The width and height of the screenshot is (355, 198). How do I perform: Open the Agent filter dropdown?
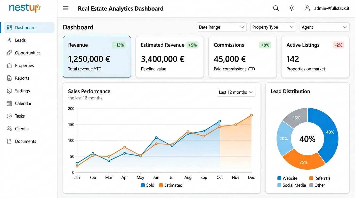point(325,27)
